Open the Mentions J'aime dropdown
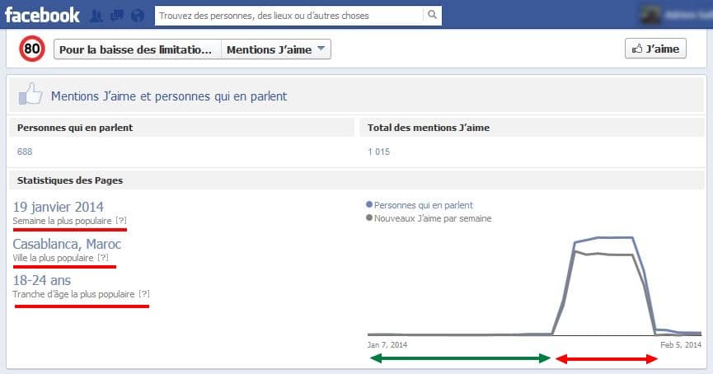This screenshot has height=374, width=713. click(276, 49)
